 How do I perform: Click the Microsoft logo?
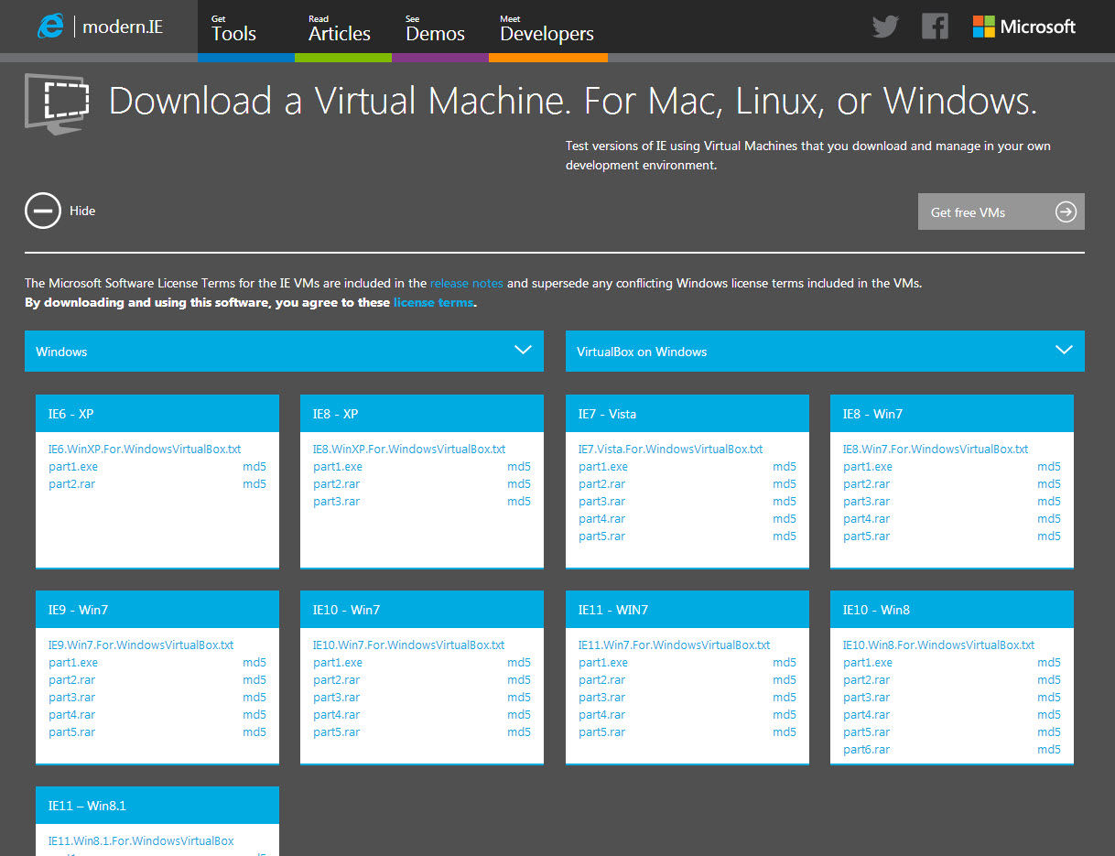coord(1024,27)
